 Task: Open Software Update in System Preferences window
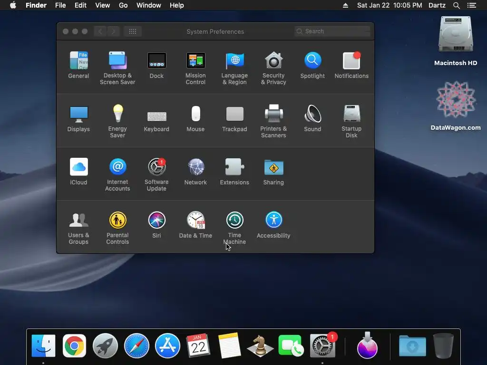click(156, 174)
